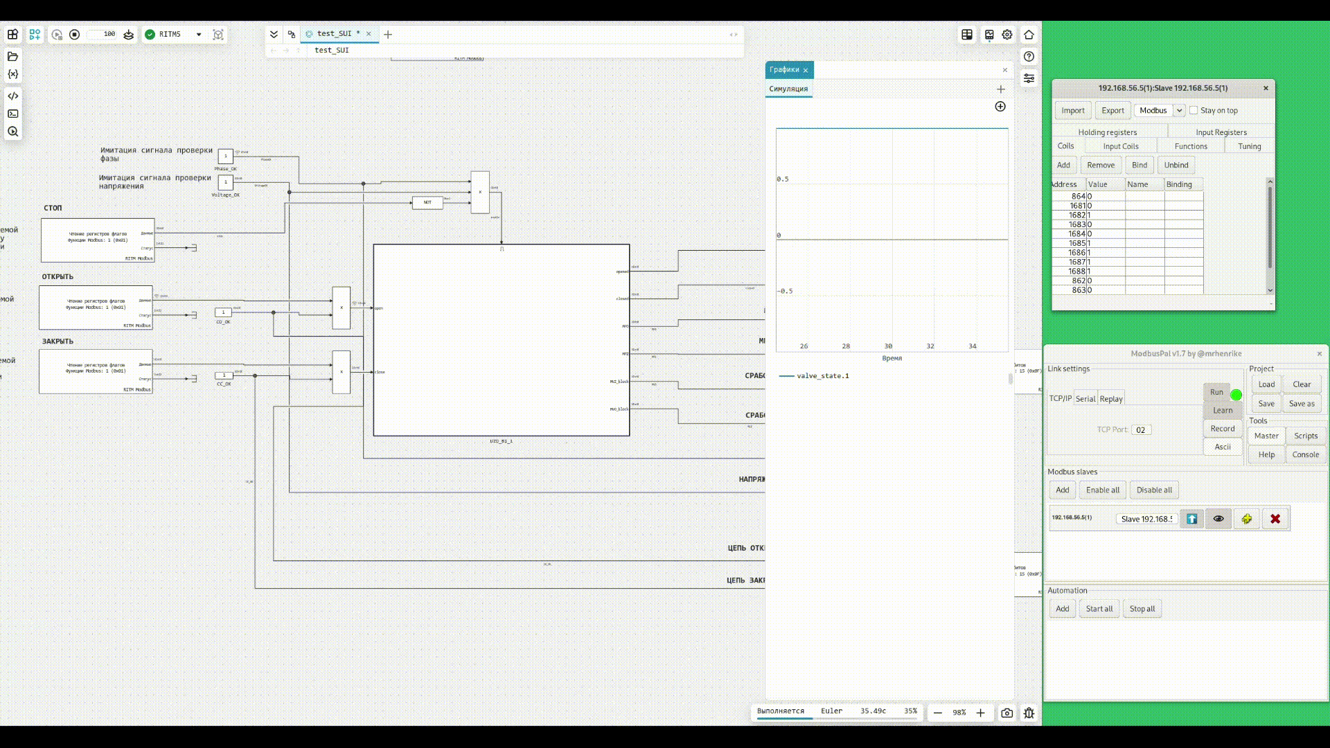This screenshot has width=1330, height=748.
Task: Switch to Input Registers tab
Action: [x=1221, y=132]
